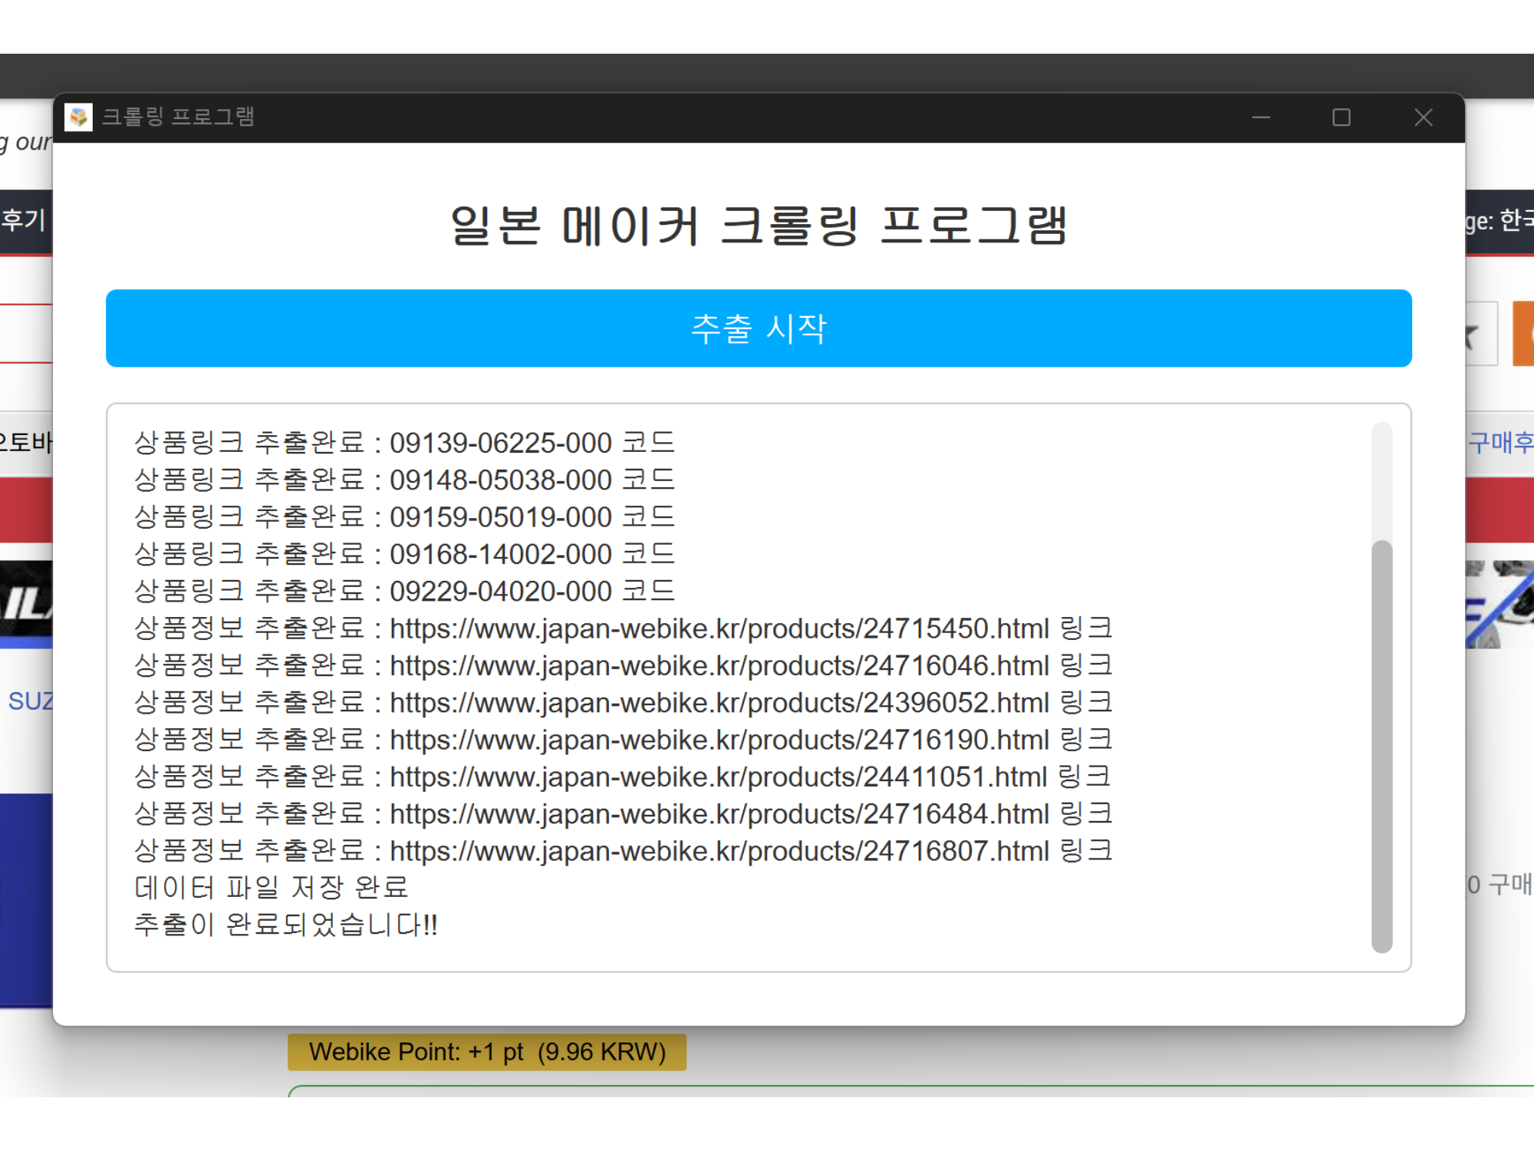The height and width of the screenshot is (1151, 1534).
Task: Select log line with code 09159-05019-000
Action: [405, 516]
